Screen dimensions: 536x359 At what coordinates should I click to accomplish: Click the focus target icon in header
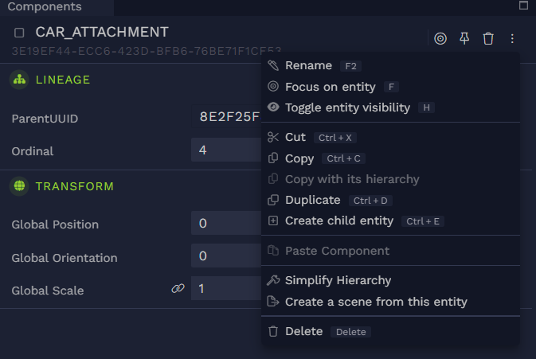pos(440,38)
